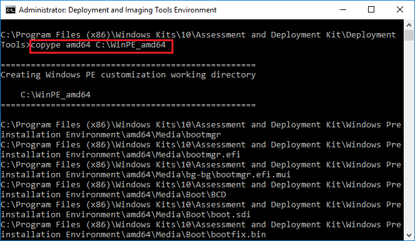Open the command prompt system menu icon
Viewport: 415px width, 241px height.
coord(11,10)
